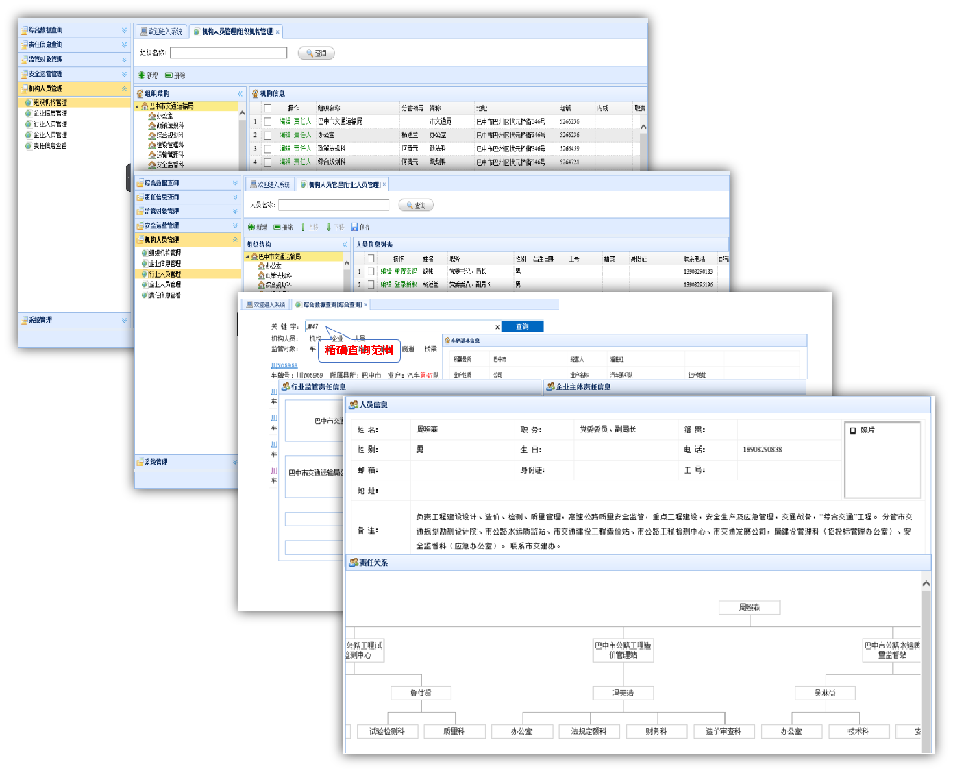953x773 pixels.
Task: Click the 保存 save disk icon
Action: pos(355,227)
